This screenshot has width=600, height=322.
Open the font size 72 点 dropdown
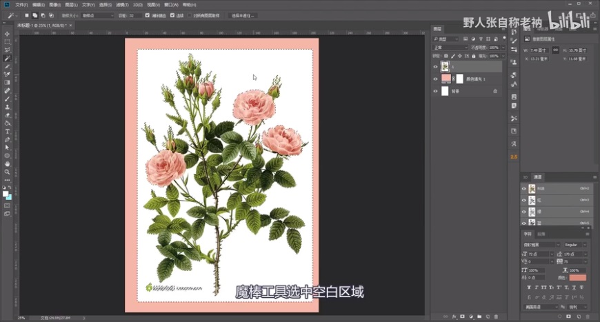(x=541, y=254)
